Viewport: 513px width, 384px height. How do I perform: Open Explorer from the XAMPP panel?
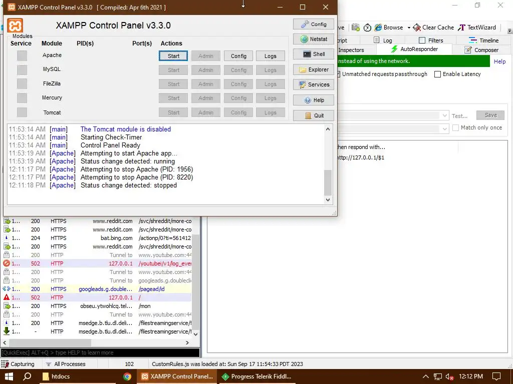click(314, 69)
